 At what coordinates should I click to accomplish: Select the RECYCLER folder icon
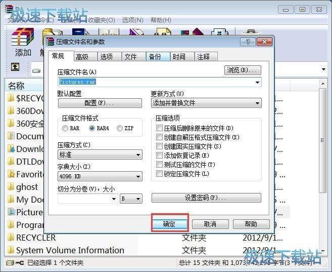click(11, 237)
